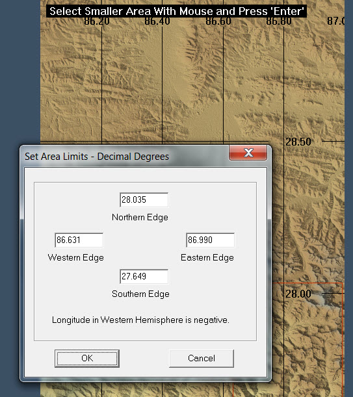Viewport: 353px width, 397px height.
Task: Click the 86.20 longitude label on map
Action: pos(97,21)
